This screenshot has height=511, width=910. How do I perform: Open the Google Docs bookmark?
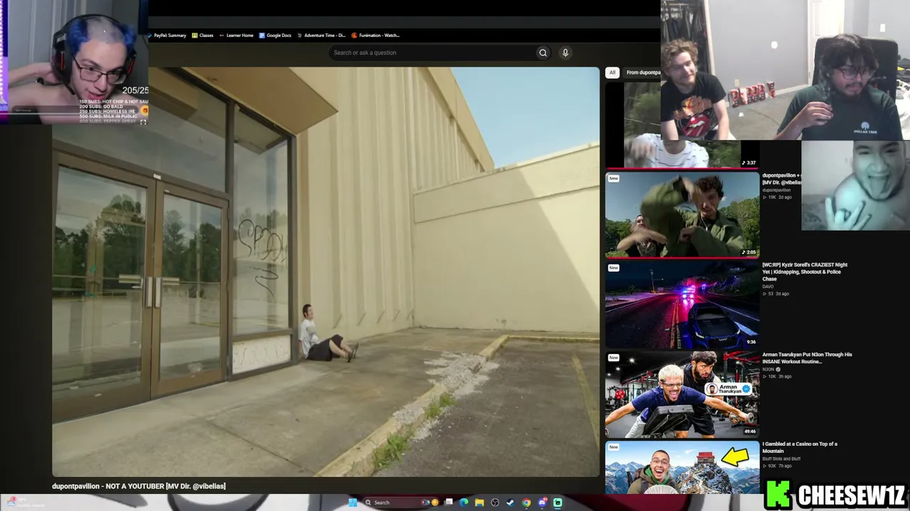point(275,35)
